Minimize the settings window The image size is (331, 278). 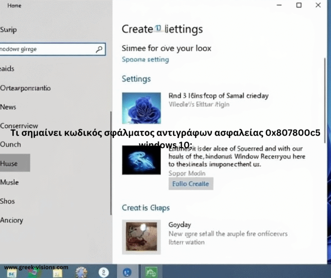279,5
